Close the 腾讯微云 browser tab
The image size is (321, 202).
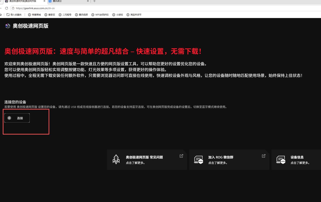[x=88, y=1]
